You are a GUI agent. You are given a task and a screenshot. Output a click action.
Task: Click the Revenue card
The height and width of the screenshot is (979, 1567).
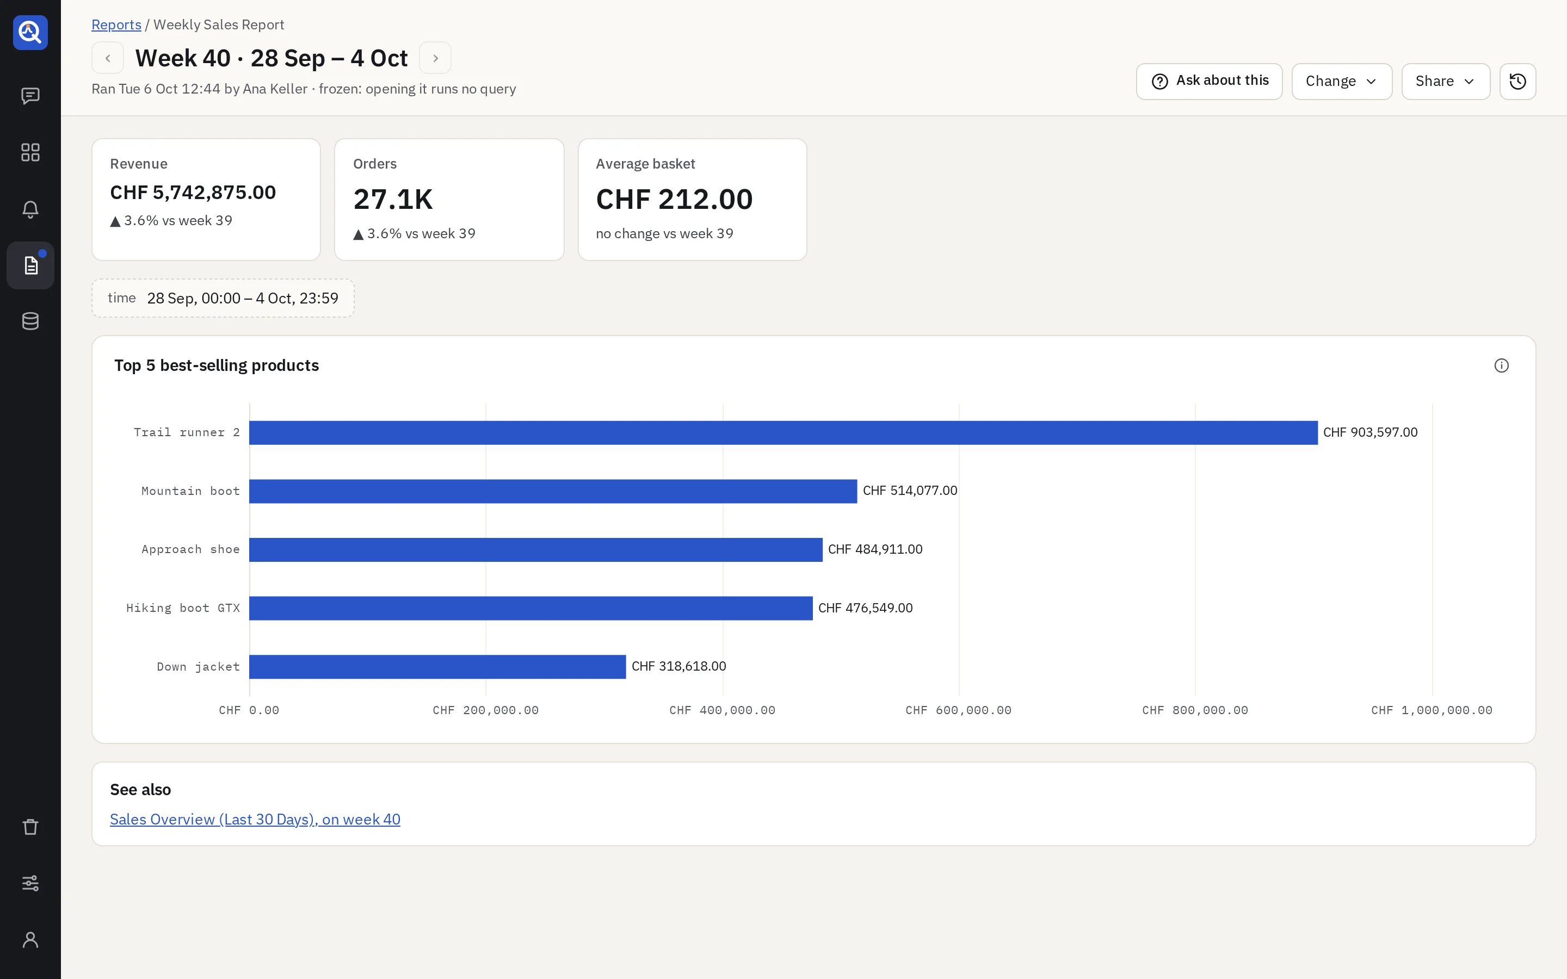tap(206, 200)
